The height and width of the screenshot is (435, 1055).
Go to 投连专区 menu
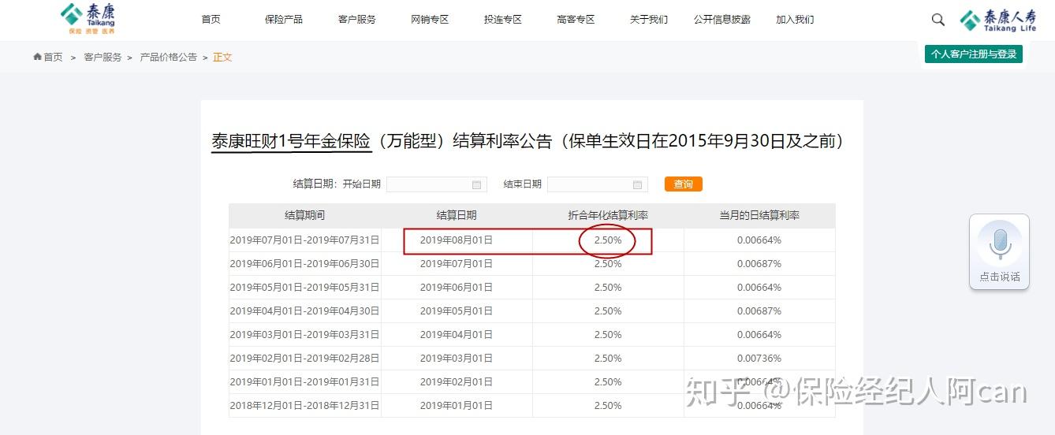point(503,20)
